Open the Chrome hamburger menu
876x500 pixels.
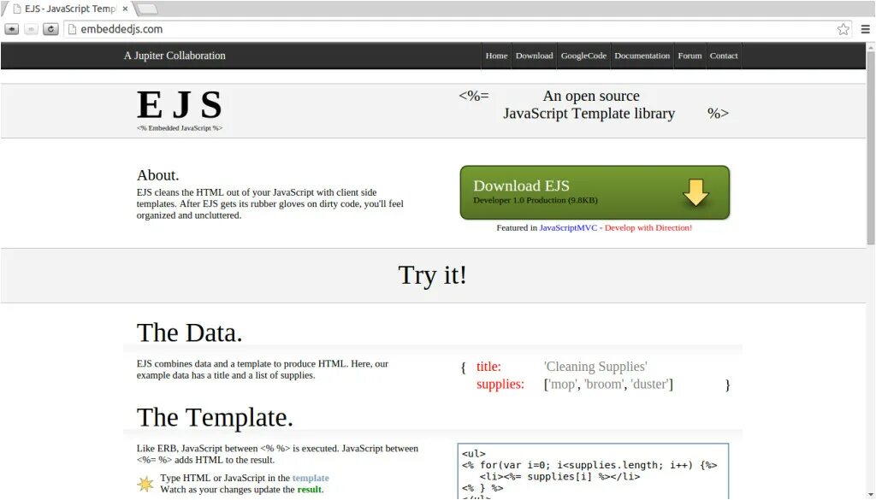866,29
